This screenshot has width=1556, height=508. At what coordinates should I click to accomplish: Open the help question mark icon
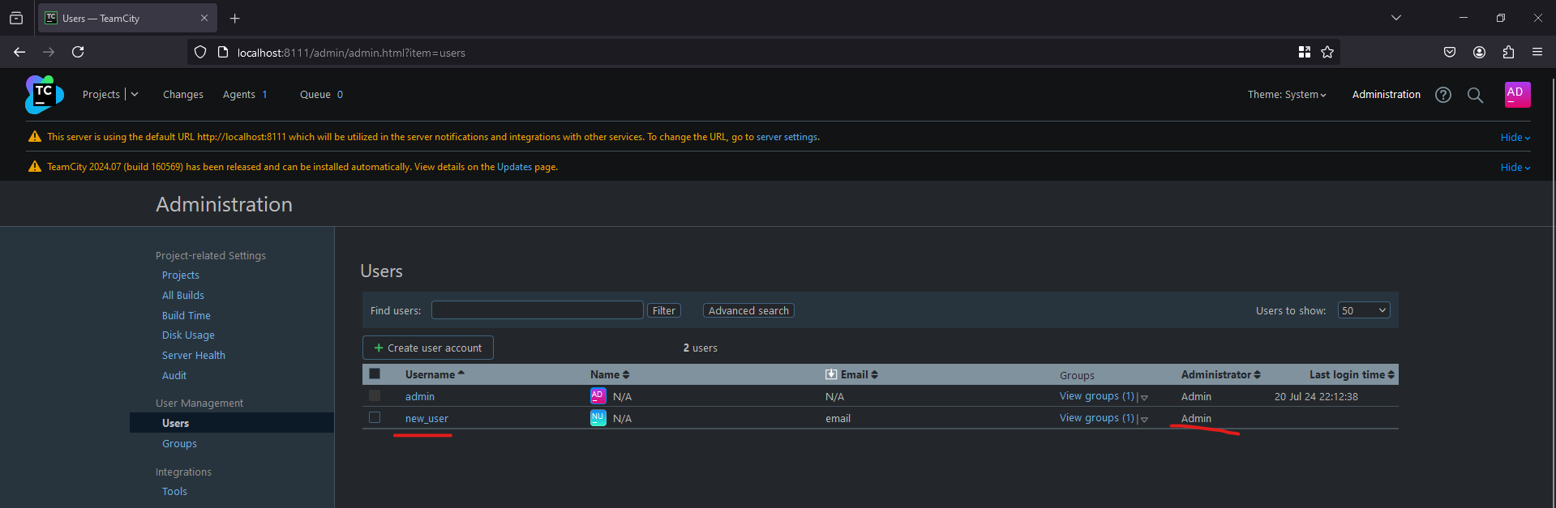coord(1443,95)
